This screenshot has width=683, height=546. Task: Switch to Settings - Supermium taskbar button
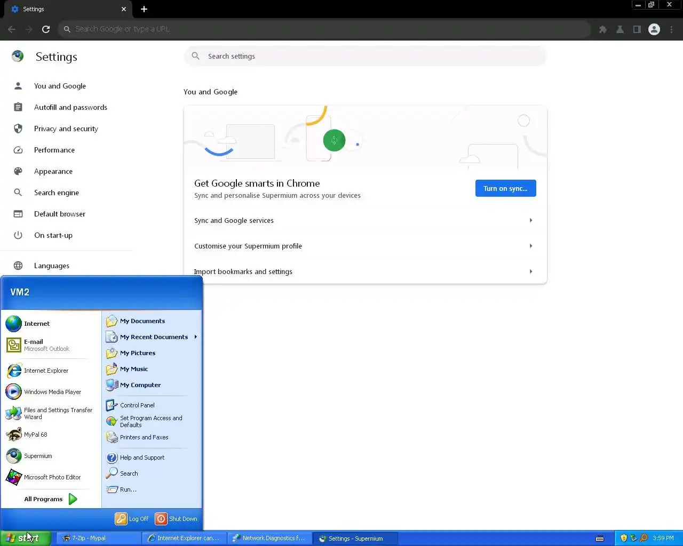coord(355,539)
